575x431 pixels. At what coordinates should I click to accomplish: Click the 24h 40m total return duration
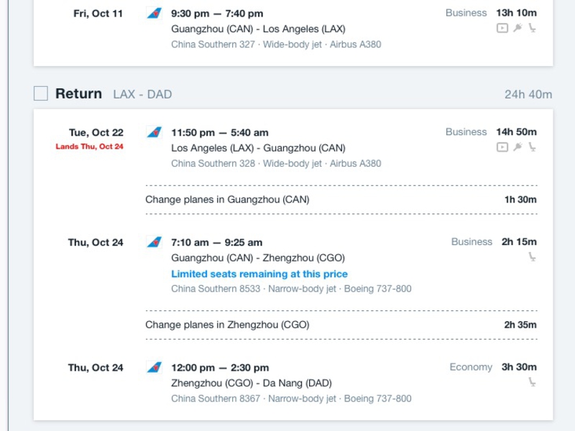pos(528,95)
